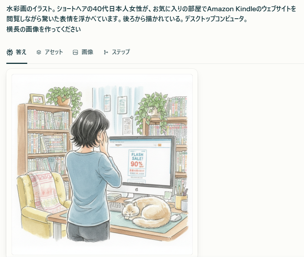Open the 画像 tab
This screenshot has width=304, height=257.
[x=83, y=52]
